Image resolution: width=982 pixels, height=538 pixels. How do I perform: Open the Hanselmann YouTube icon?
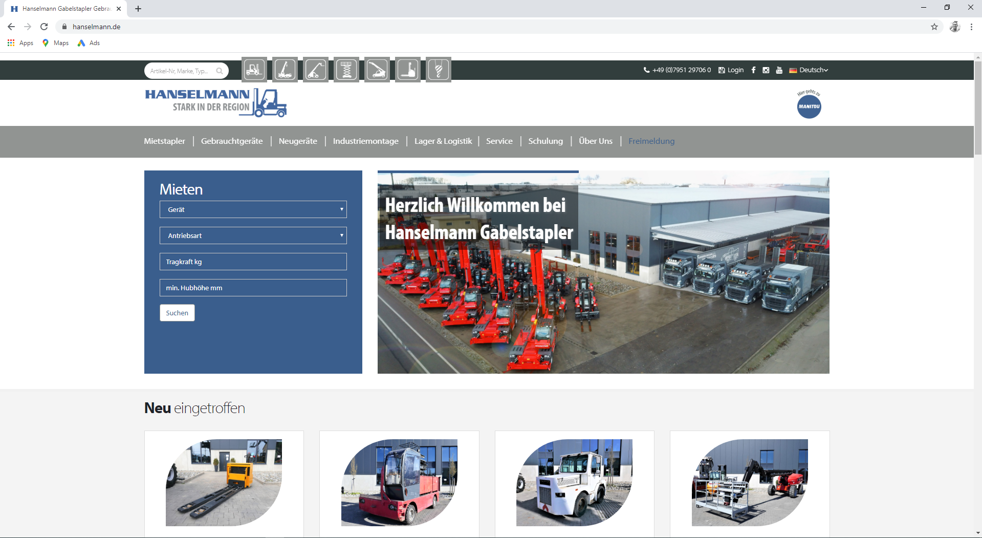779,70
